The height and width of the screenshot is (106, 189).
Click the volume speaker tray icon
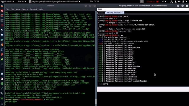[179, 1]
